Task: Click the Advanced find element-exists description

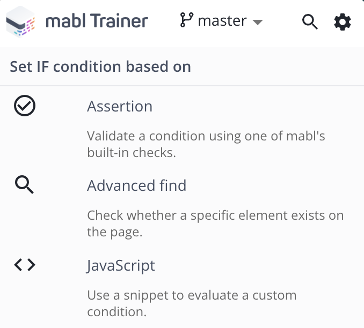Action: tap(215, 215)
